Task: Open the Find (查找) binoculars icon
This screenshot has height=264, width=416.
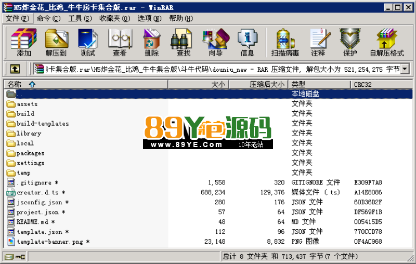Action: tap(183, 42)
